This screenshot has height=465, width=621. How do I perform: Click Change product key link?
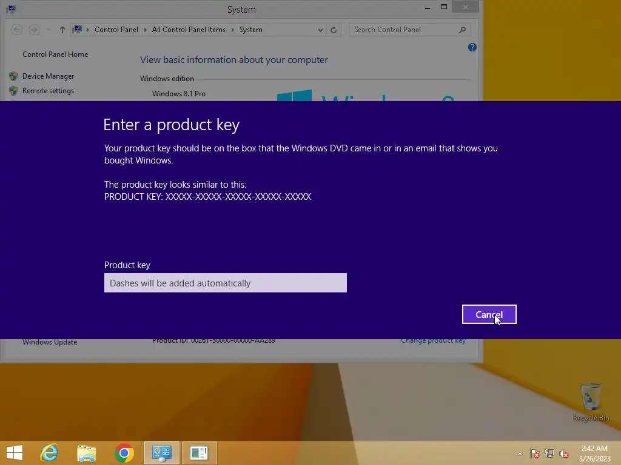tap(433, 341)
